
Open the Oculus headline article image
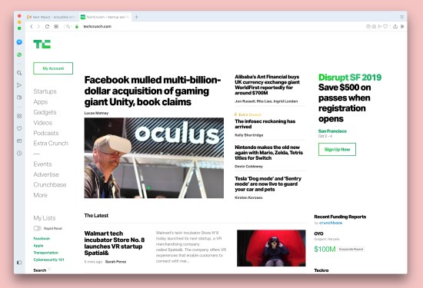point(154,158)
